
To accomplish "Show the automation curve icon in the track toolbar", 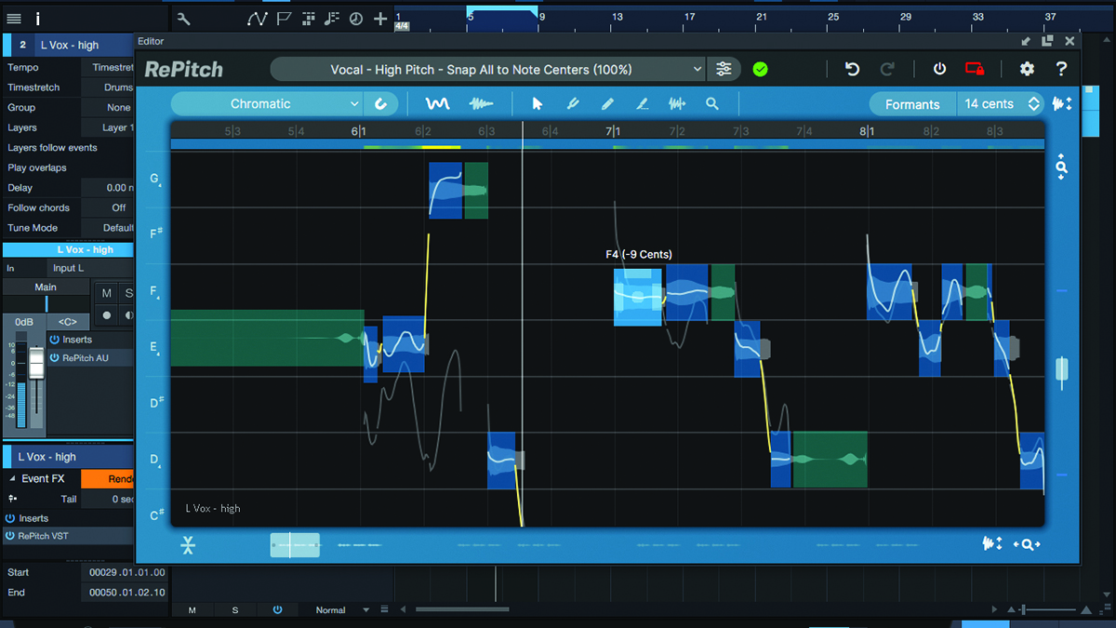I will [258, 19].
